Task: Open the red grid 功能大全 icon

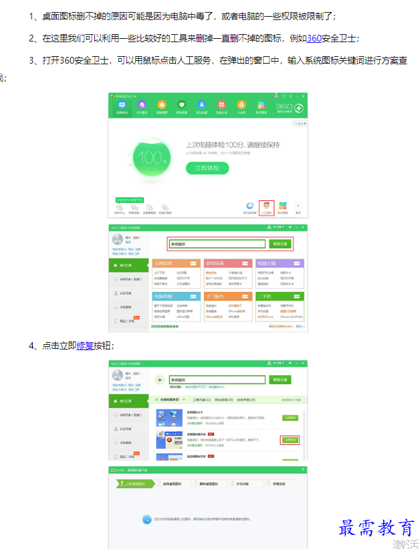Action: pos(221,104)
